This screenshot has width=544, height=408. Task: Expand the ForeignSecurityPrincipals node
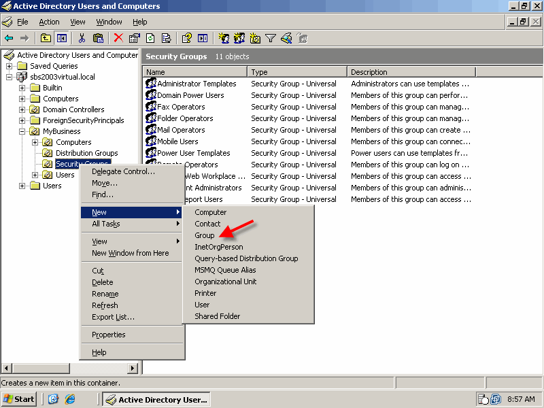click(22, 120)
